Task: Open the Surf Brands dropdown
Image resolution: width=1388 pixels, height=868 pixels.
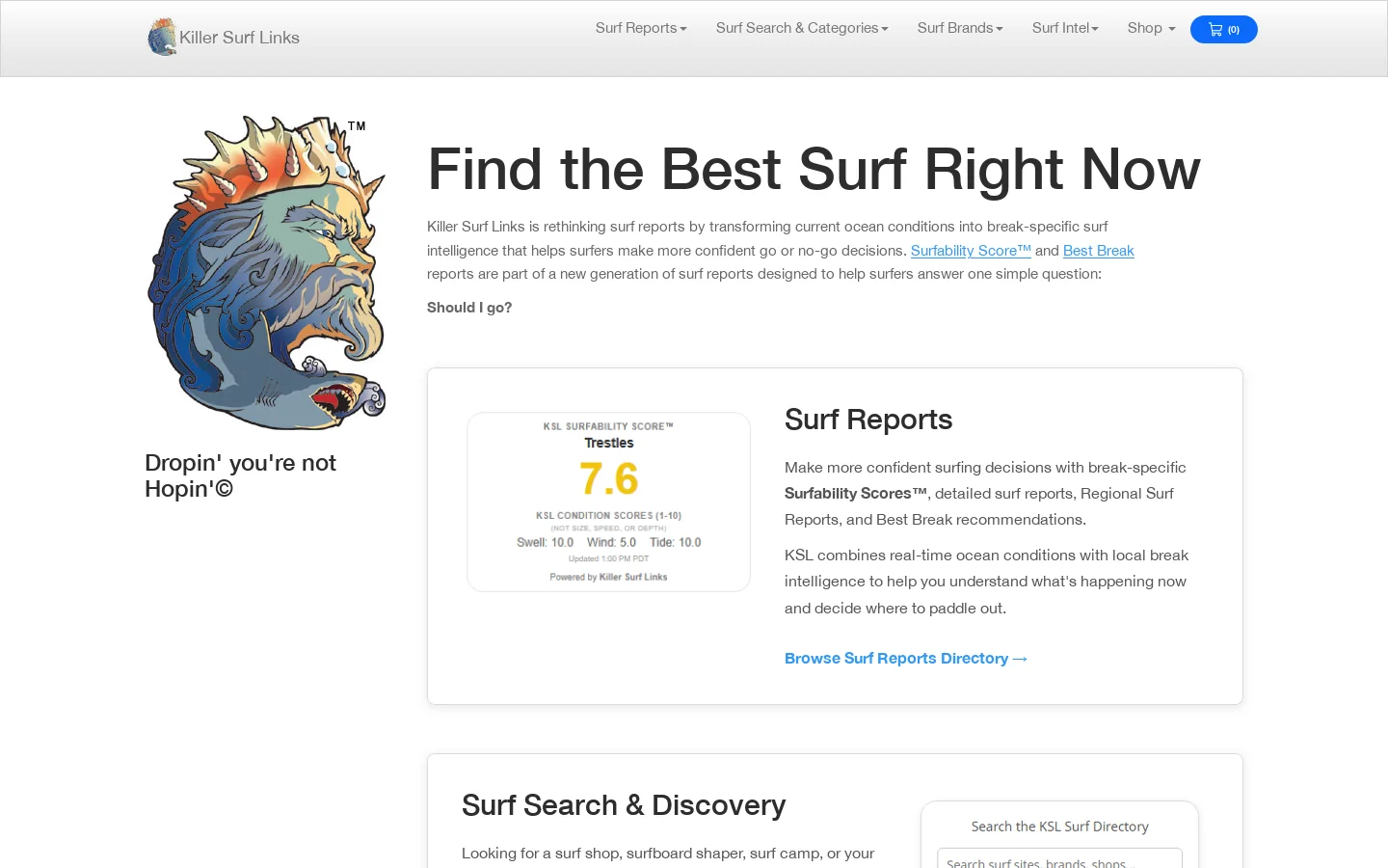Action: tap(960, 28)
